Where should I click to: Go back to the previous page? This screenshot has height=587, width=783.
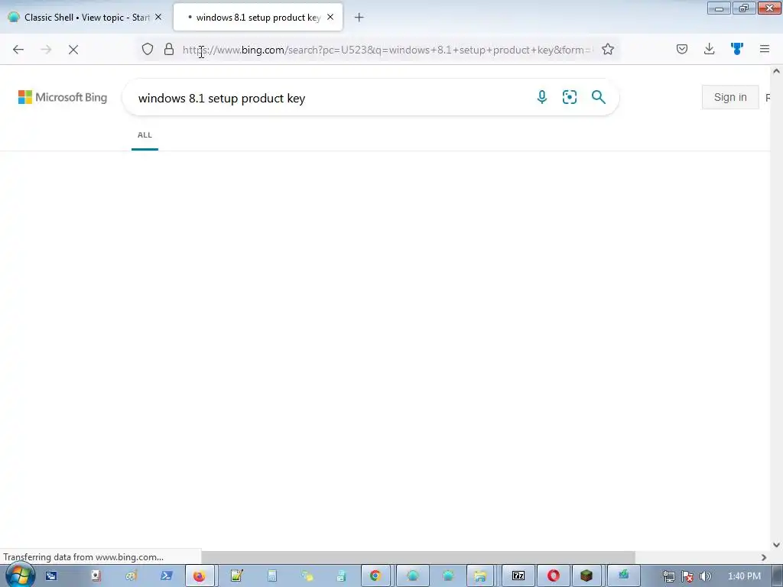point(18,50)
